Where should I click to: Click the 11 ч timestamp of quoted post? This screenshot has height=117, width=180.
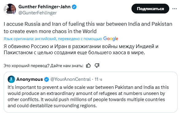(98, 79)
